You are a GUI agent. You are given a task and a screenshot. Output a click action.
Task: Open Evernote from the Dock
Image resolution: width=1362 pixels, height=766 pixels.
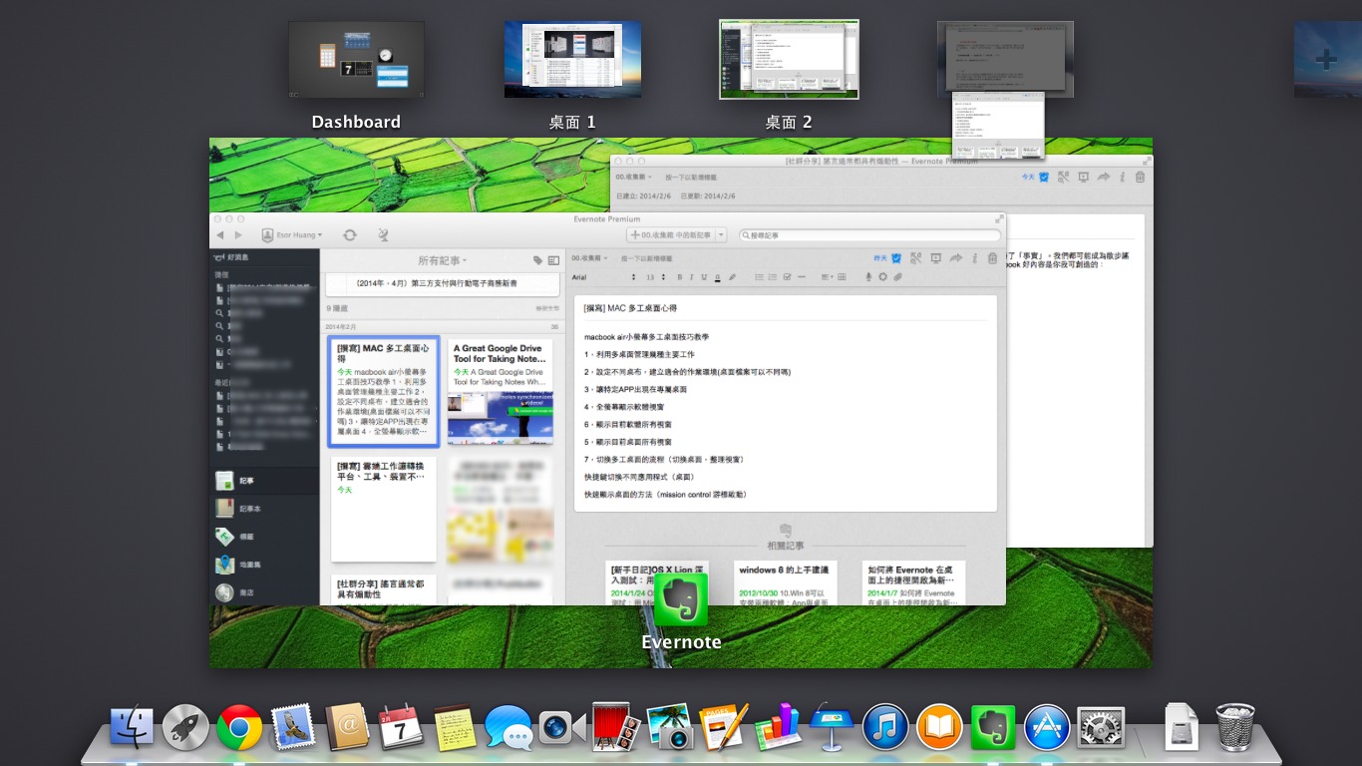(x=993, y=728)
